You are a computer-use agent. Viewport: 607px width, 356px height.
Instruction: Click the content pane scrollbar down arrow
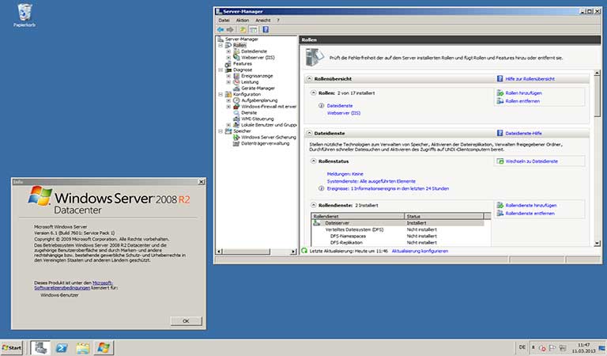pyautogui.click(x=597, y=244)
